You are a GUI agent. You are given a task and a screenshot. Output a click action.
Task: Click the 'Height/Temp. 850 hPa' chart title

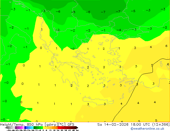[21, 125]
